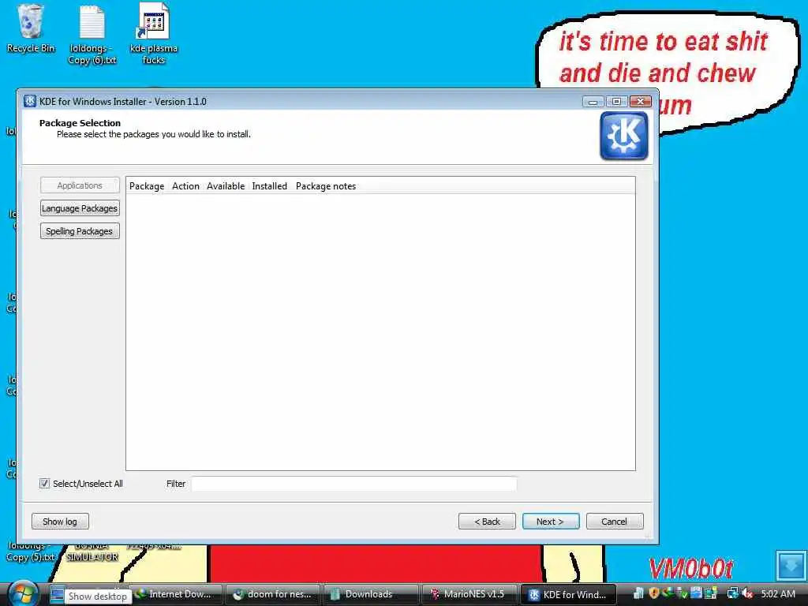Select the loldongs - Copy (5).txt desktop icon
The image size is (808, 606).
[x=31, y=552]
